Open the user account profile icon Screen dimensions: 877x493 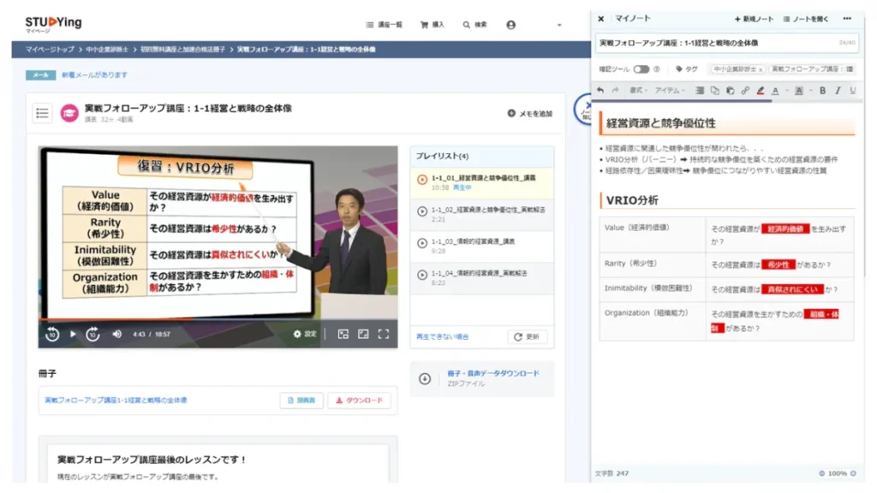coord(510,25)
